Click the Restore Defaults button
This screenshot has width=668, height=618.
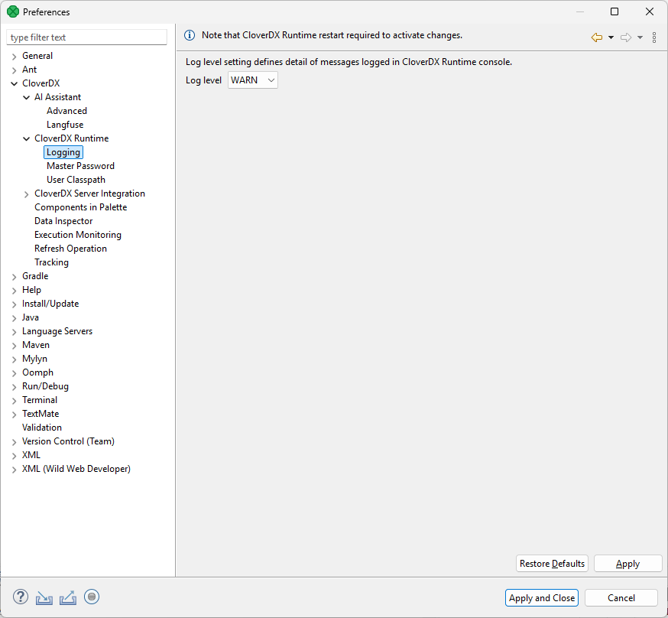[552, 564]
